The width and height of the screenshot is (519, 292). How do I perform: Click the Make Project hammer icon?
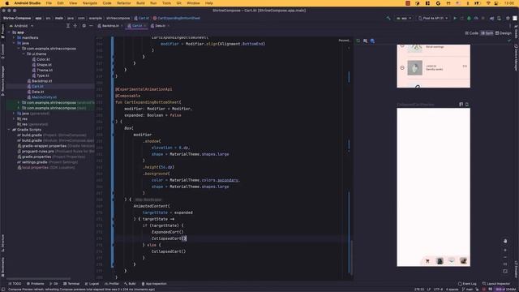pos(388,18)
